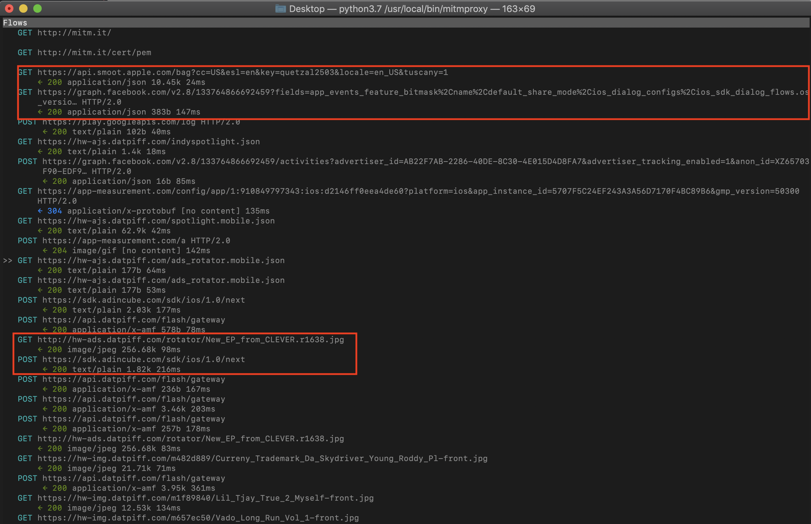Click the response line showing 383b 147ms
811x524 pixels.
point(119,112)
